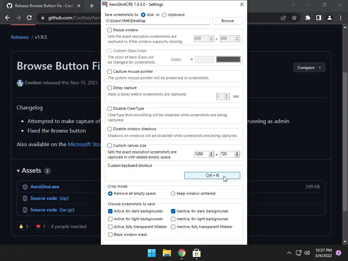348x261 pixels.
Task: Enable Custom canvas size checkbox
Action: click(x=110, y=145)
